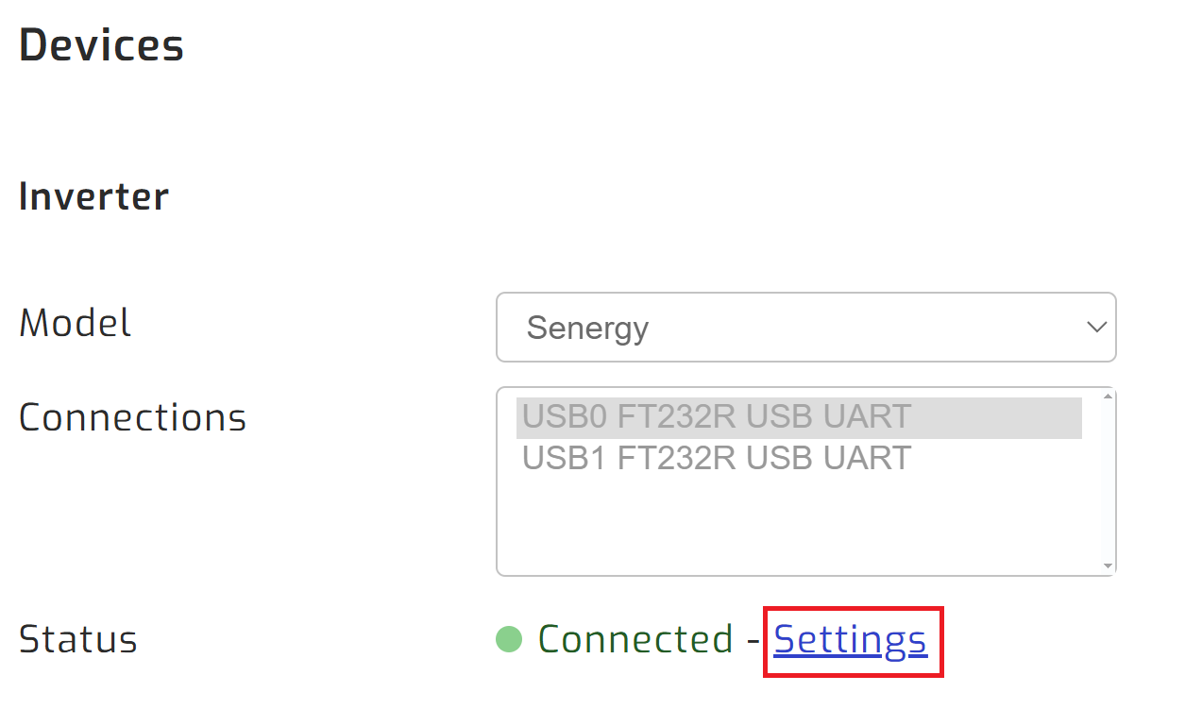This screenshot has height=726, width=1185.
Task: Click the Model dropdown chevron arrow
Action: [x=1095, y=328]
